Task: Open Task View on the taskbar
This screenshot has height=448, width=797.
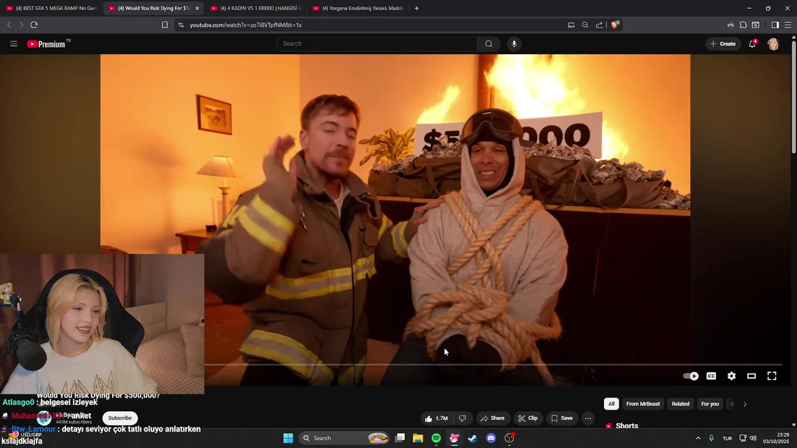Action: click(400, 438)
